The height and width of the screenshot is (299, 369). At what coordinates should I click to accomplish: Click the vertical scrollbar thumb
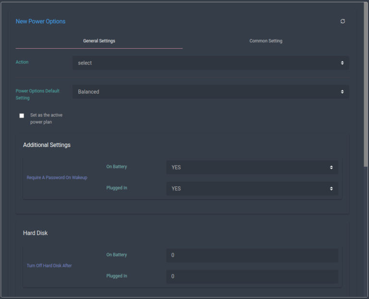click(x=366, y=85)
